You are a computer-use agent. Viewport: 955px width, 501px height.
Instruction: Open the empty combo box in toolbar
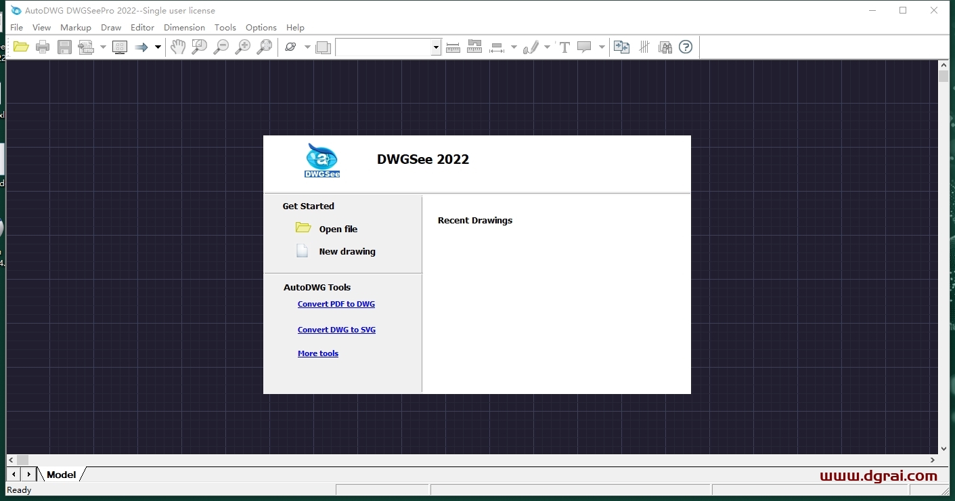pyautogui.click(x=388, y=47)
